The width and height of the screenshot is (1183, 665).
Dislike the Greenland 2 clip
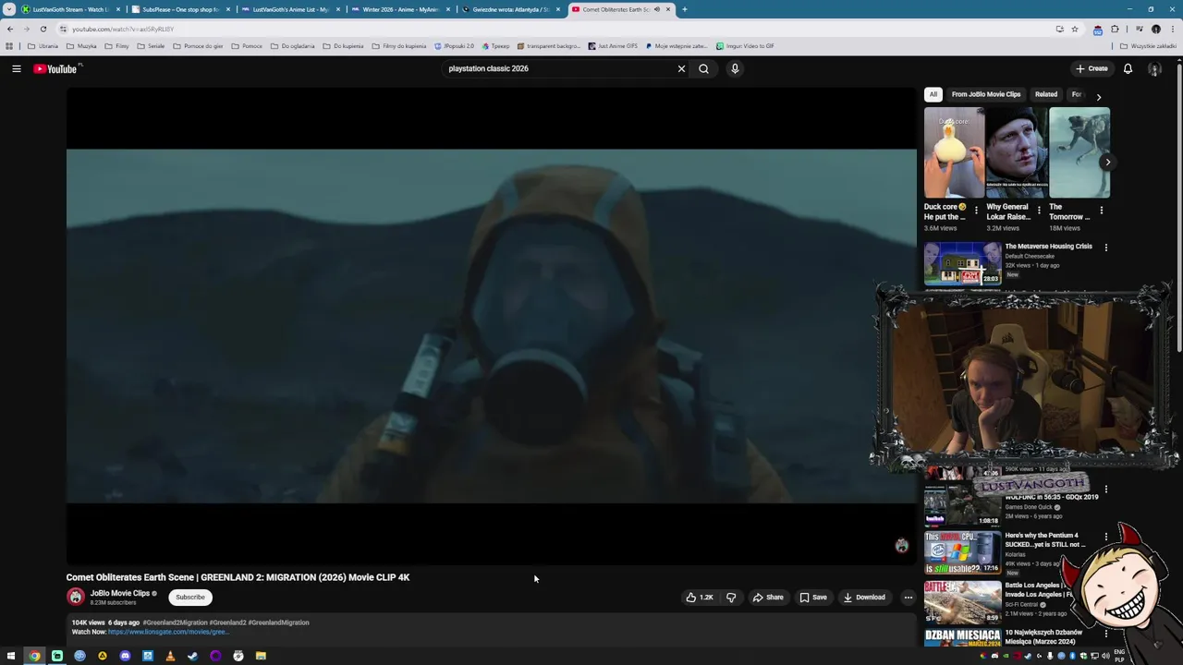click(x=731, y=598)
